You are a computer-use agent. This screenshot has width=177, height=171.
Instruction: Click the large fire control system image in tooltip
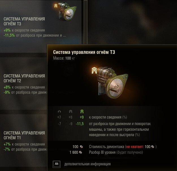pyautogui.click(x=112, y=82)
